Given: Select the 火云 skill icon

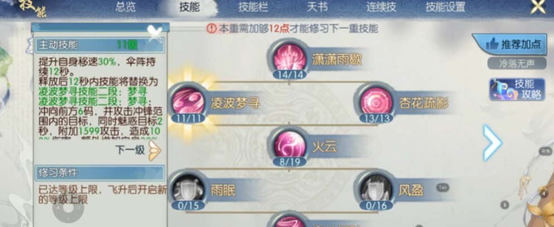Looking at the screenshot, I should coord(290,145).
